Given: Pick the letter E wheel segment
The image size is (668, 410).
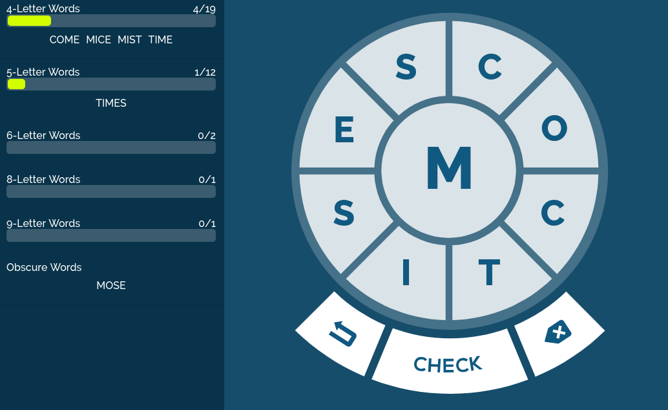Looking at the screenshot, I should point(344,130).
